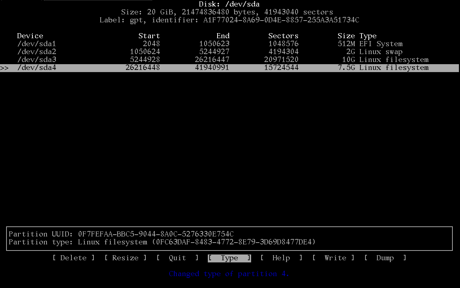Click the Partition UUID value
Image resolution: width=460 pixels, height=288 pixels.
156,234
